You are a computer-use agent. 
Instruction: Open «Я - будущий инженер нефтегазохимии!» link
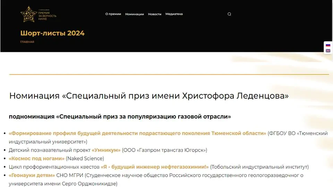click(x=155, y=167)
